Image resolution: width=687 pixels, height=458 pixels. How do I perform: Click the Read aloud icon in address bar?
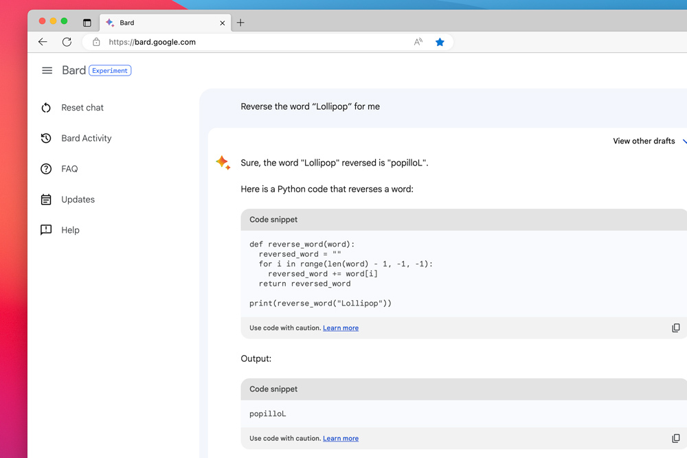coord(418,42)
